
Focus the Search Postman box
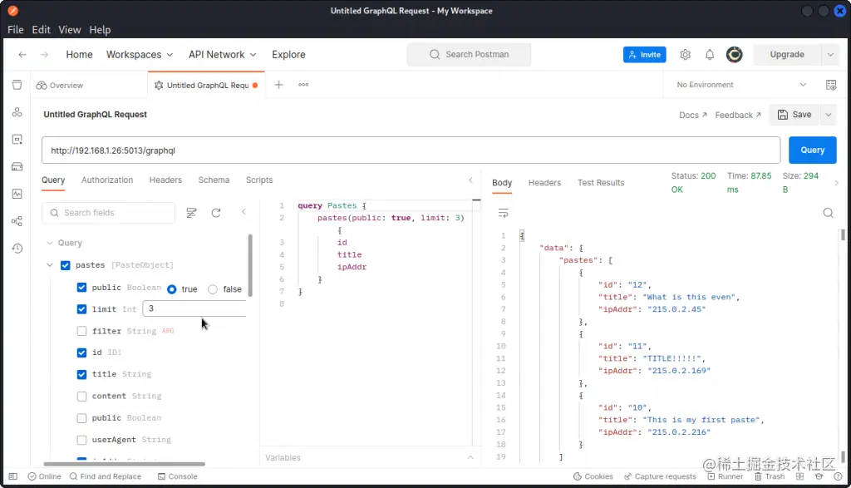tap(469, 54)
